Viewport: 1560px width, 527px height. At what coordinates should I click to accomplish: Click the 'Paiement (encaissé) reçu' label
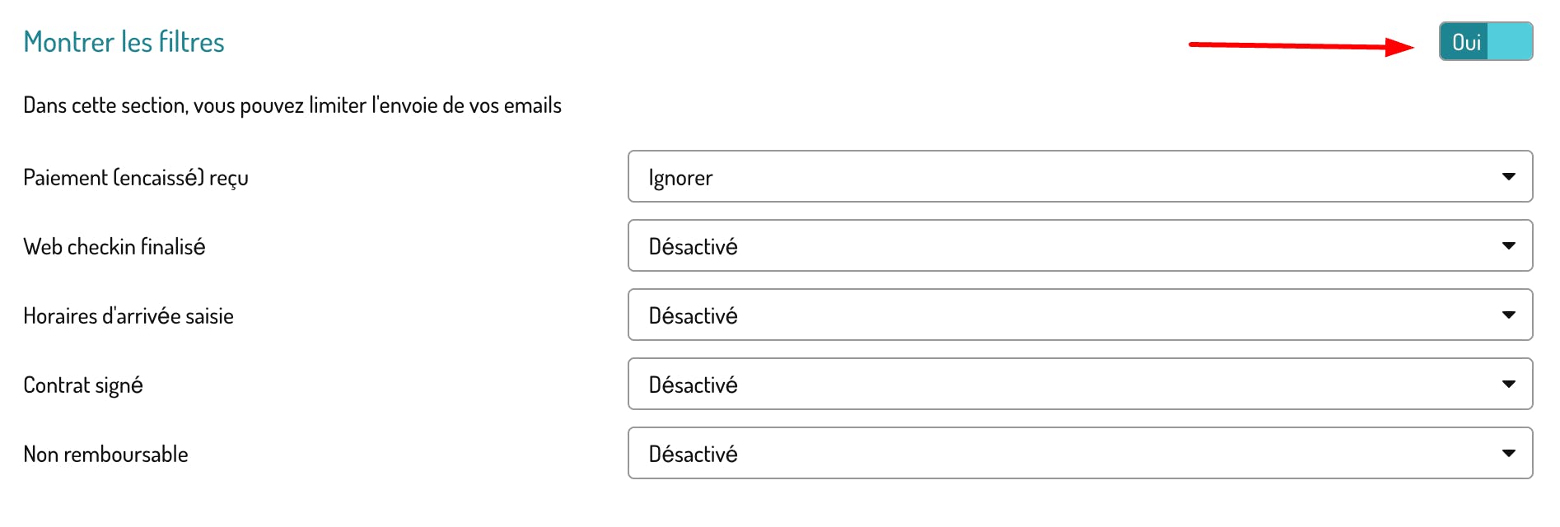tap(136, 178)
